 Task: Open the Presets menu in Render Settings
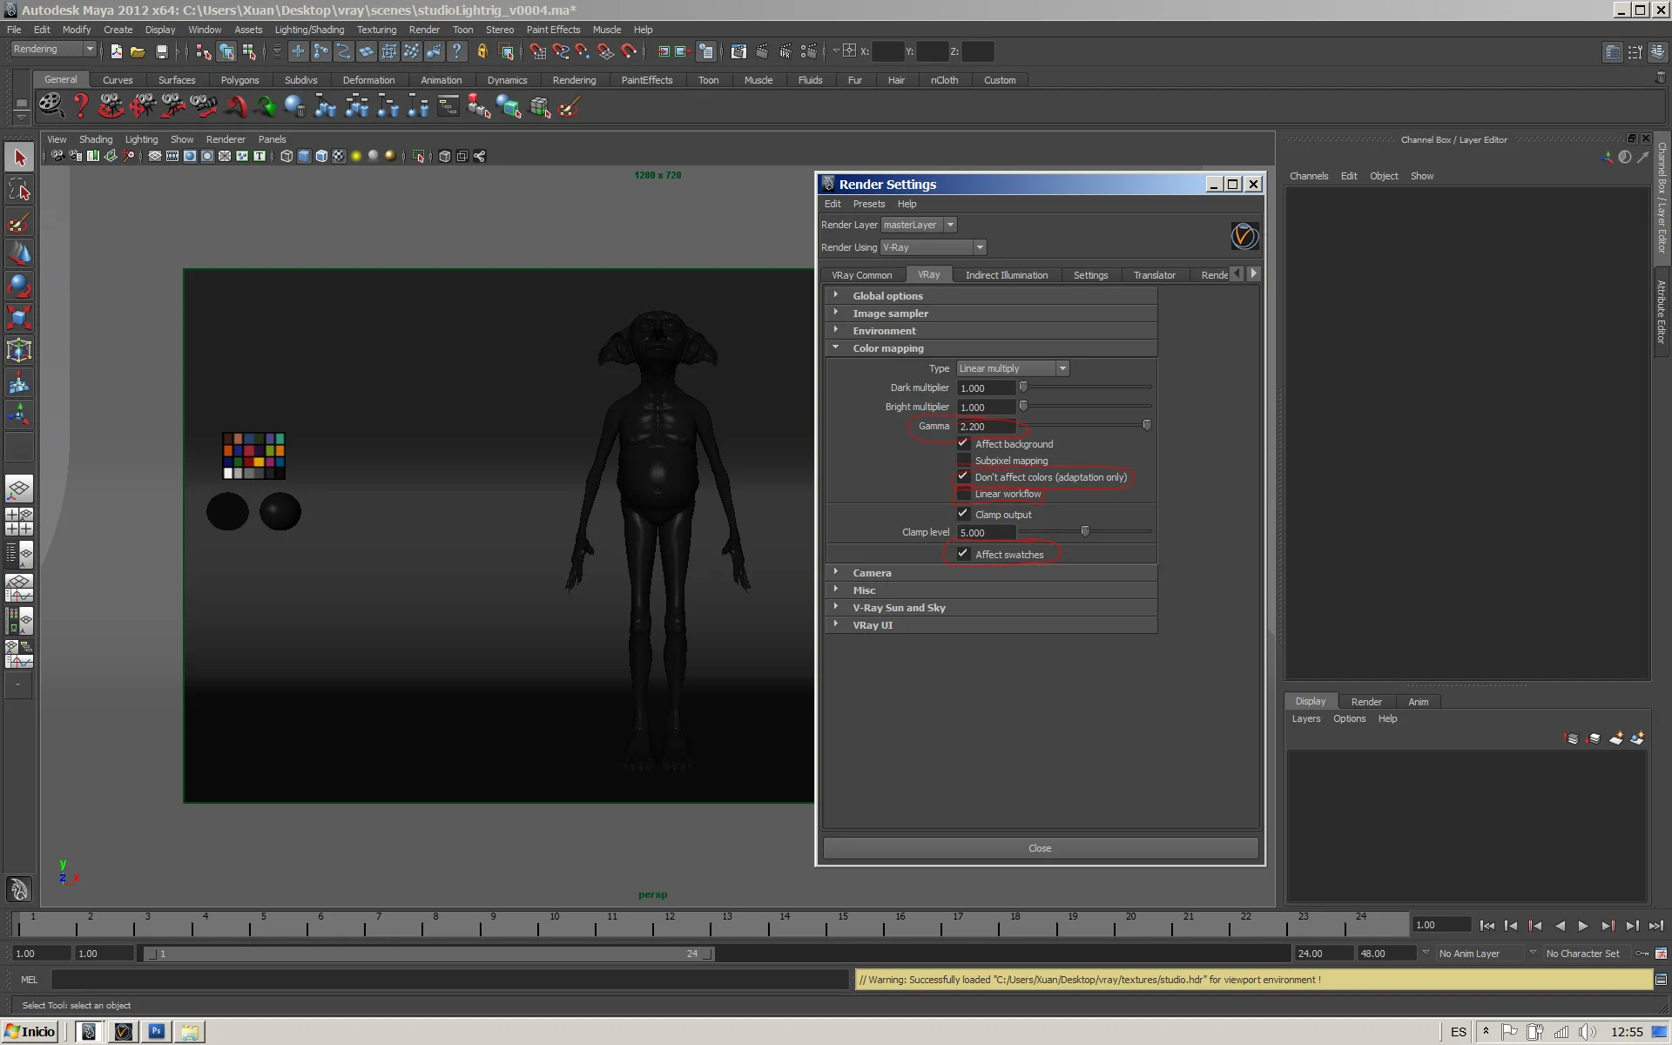coord(868,204)
